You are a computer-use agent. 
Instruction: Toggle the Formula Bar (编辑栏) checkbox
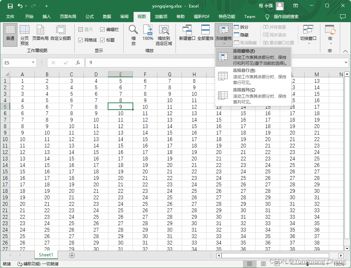109,30
